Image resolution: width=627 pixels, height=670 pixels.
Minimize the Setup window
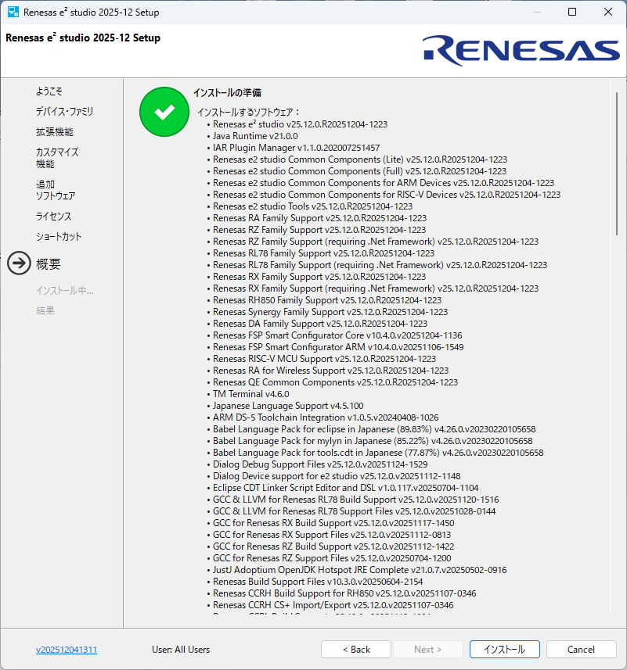click(536, 13)
